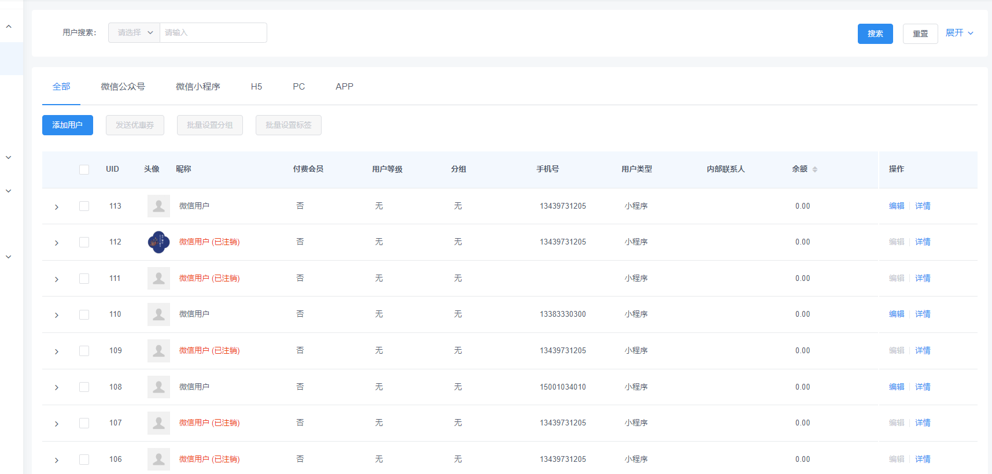
Task: Expand the row for UID 111
Action: [57, 279]
